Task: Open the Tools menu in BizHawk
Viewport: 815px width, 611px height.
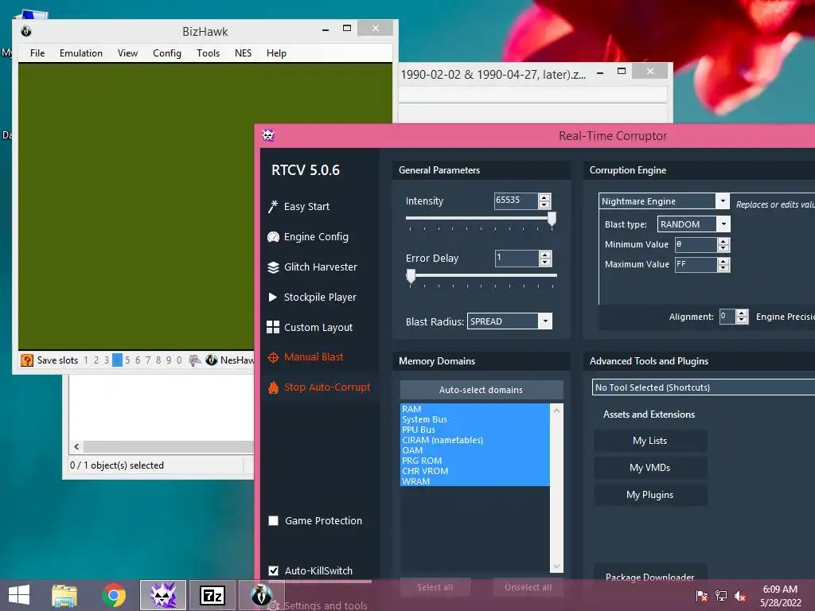Action: (x=208, y=53)
